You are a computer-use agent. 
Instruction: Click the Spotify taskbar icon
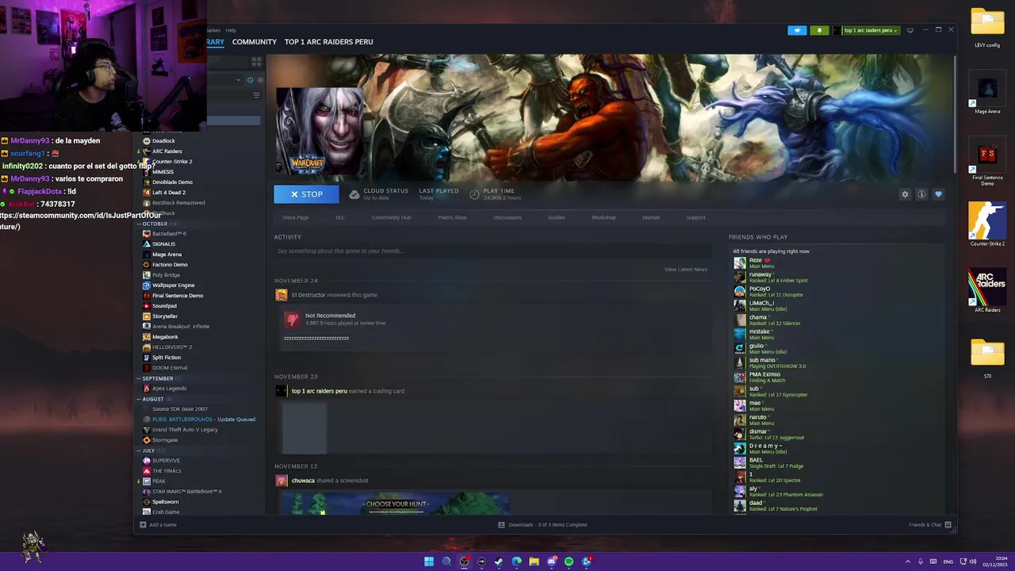569,561
